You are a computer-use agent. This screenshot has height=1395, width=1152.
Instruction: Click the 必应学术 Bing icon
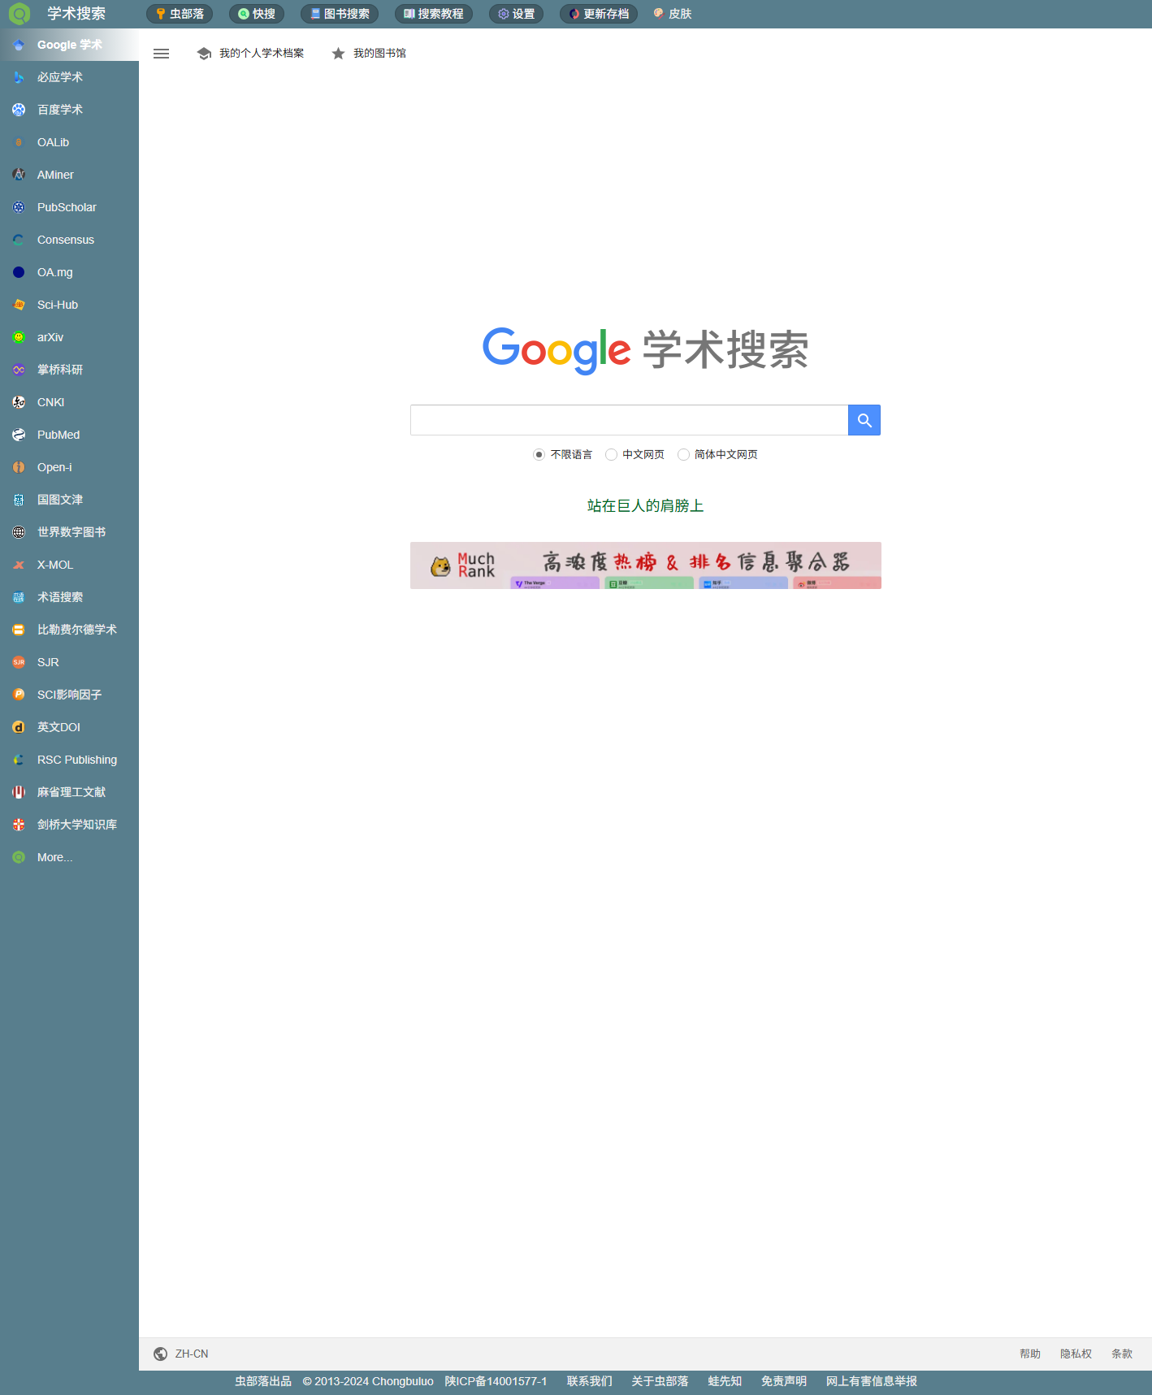19,77
